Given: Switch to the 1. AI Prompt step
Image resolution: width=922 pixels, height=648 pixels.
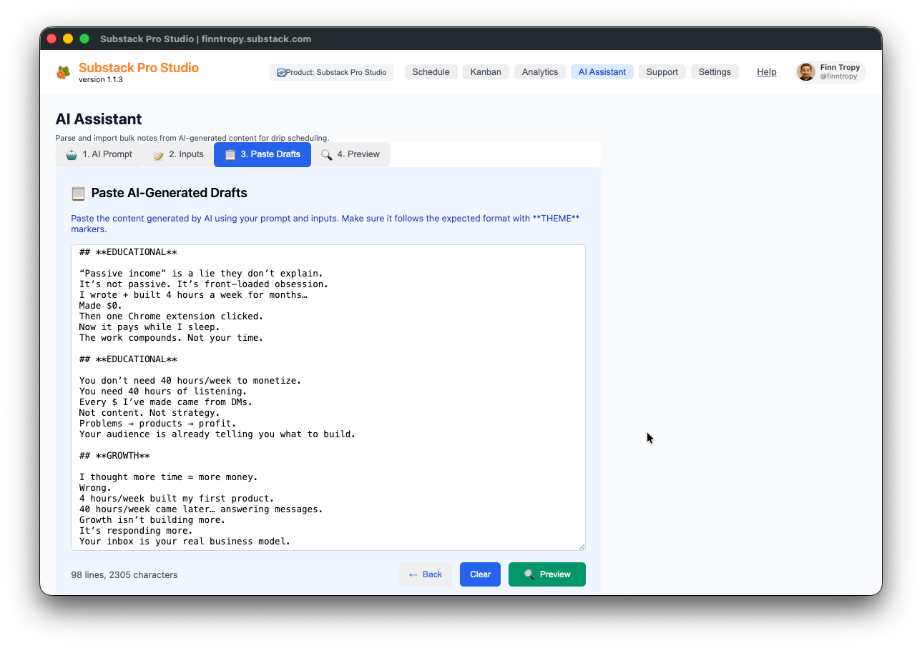Looking at the screenshot, I should [99, 154].
